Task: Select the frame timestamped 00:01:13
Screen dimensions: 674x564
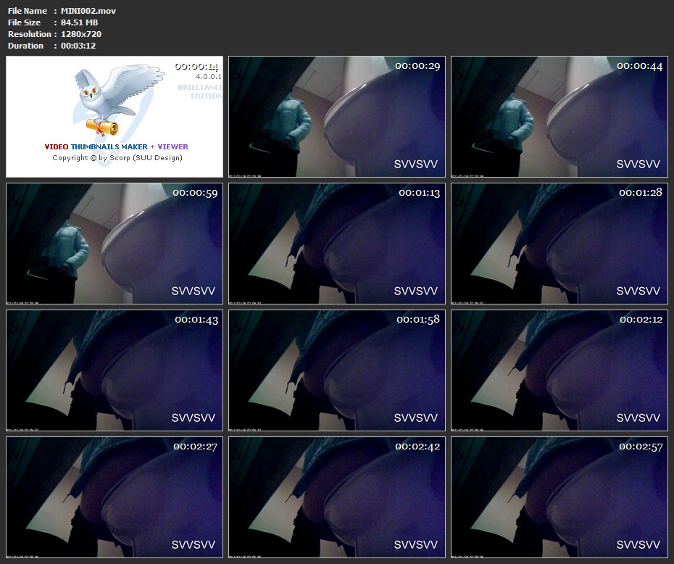Action: point(337,244)
